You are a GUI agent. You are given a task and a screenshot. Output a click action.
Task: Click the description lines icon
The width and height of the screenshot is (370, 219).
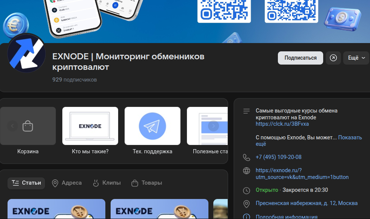pos(246,111)
